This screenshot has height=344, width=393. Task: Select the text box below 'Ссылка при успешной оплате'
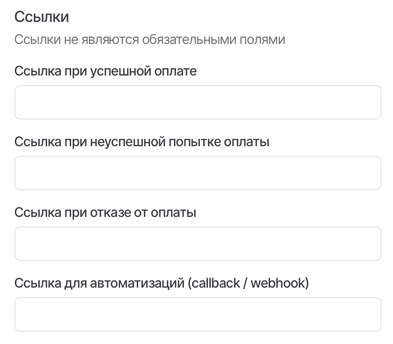197,102
